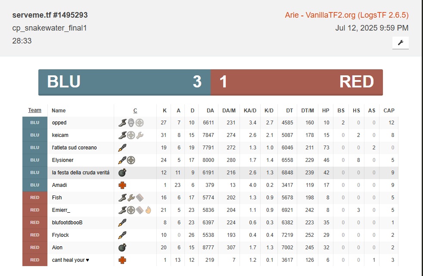Click opped's Spy class icon
Viewport: 423px width, 276px height.
click(131, 123)
